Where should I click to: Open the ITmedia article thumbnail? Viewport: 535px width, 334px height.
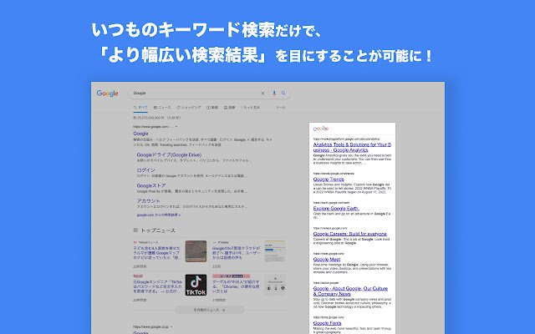[275, 251]
